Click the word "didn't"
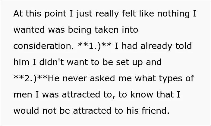 (52, 62)
